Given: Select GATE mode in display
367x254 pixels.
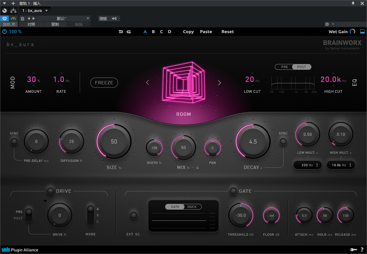Looking at the screenshot, I should [x=175, y=207].
